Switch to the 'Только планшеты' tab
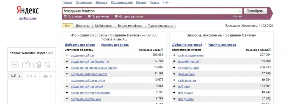The width and height of the screenshot is (287, 104). tap(160, 26)
